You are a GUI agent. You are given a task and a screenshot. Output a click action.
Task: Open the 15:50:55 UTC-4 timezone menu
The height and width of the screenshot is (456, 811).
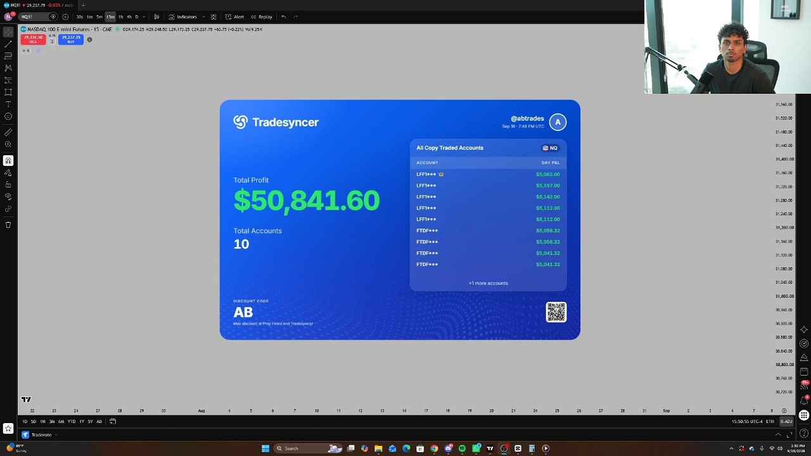click(747, 421)
